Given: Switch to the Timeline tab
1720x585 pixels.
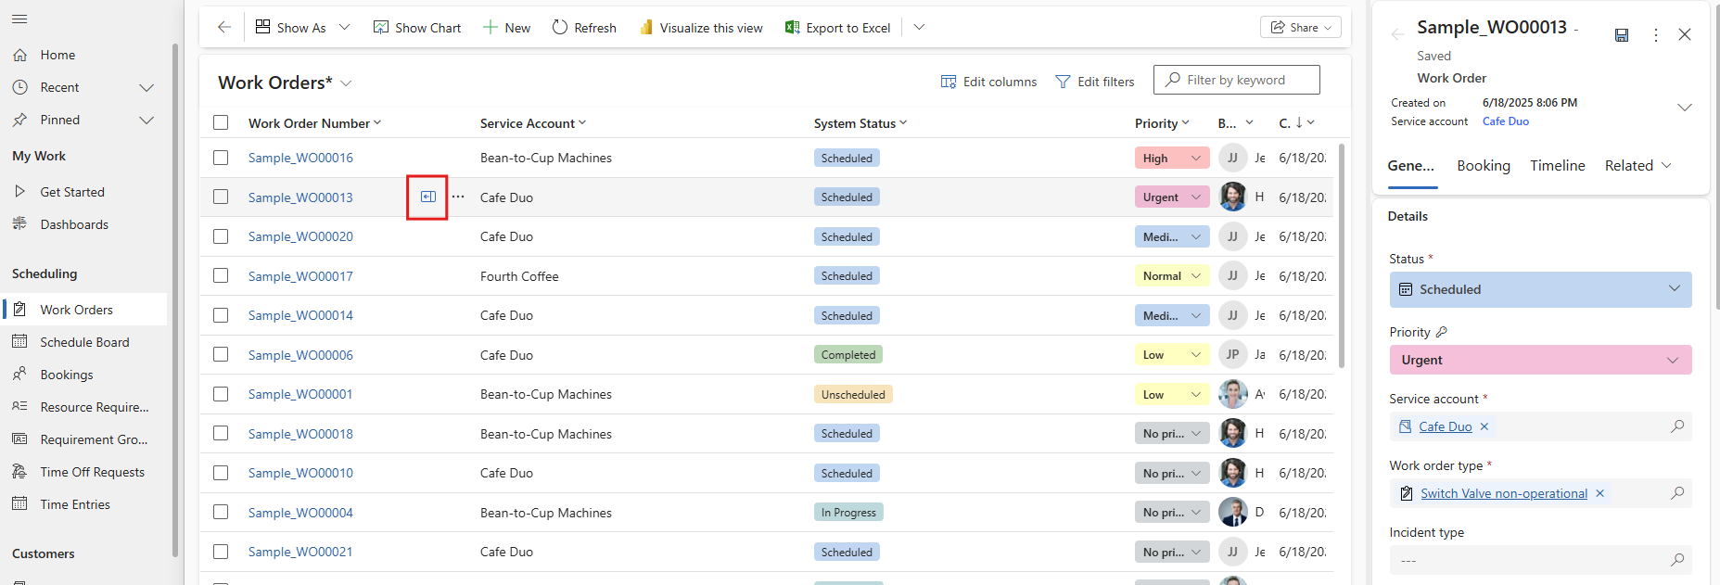Looking at the screenshot, I should click(1558, 166).
